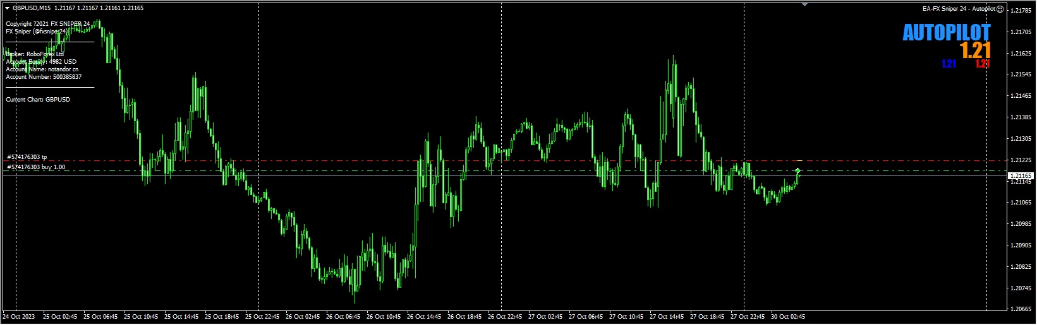
Task: Click the 25 Oct 10:45 time label
Action: [141, 317]
